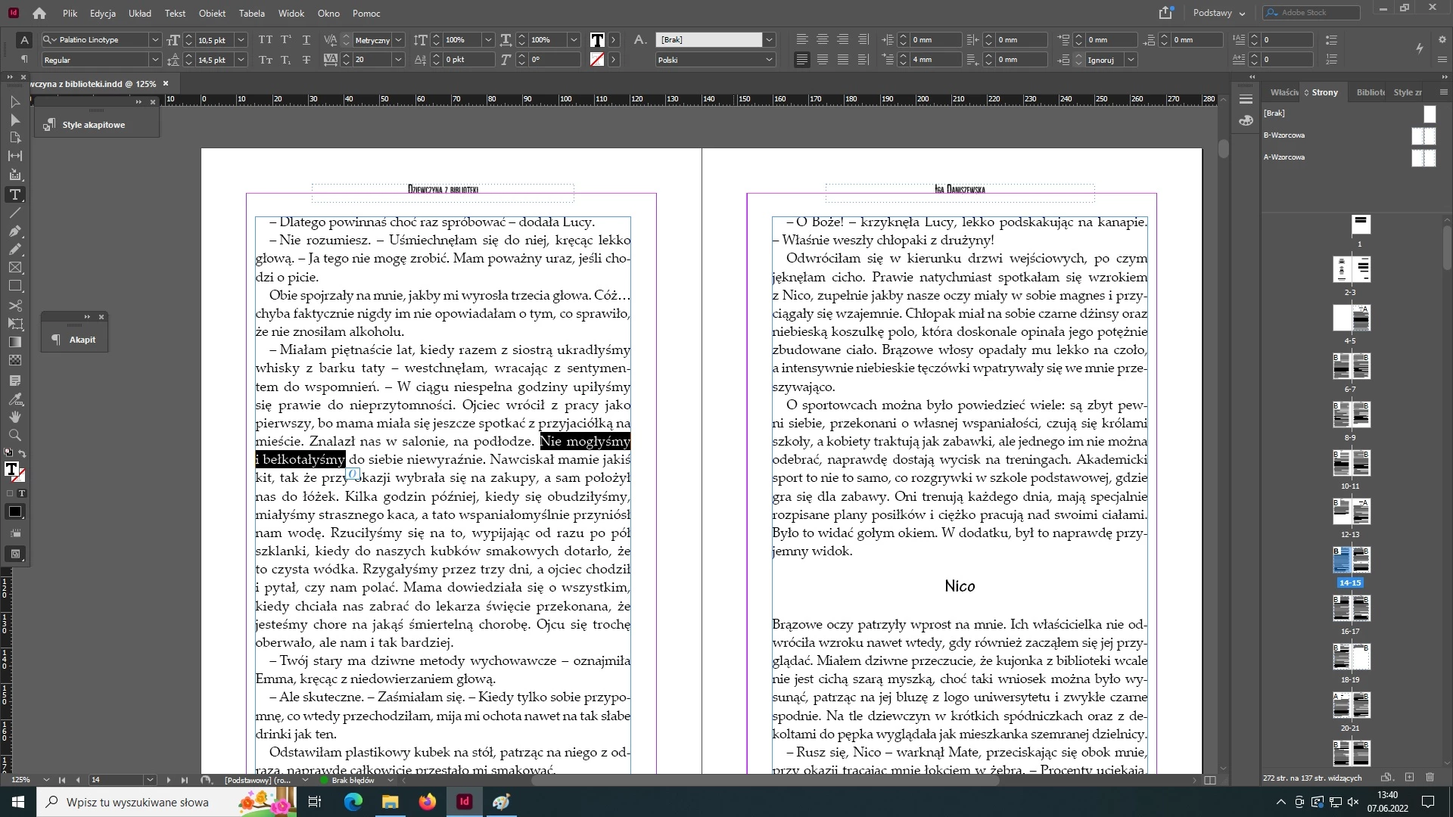1453x817 pixels.
Task: Select the Type tool in toolbox
Action: 14,195
